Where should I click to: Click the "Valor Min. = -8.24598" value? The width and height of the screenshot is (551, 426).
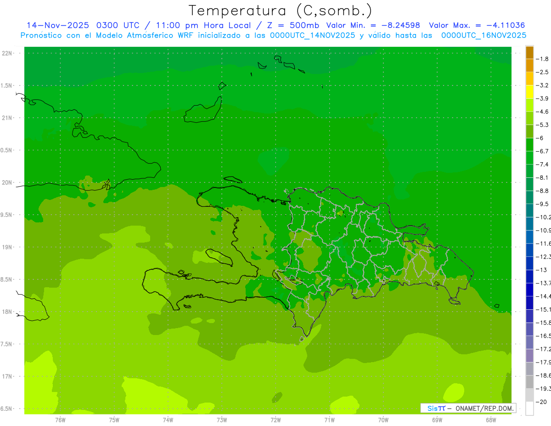pyautogui.click(x=373, y=25)
